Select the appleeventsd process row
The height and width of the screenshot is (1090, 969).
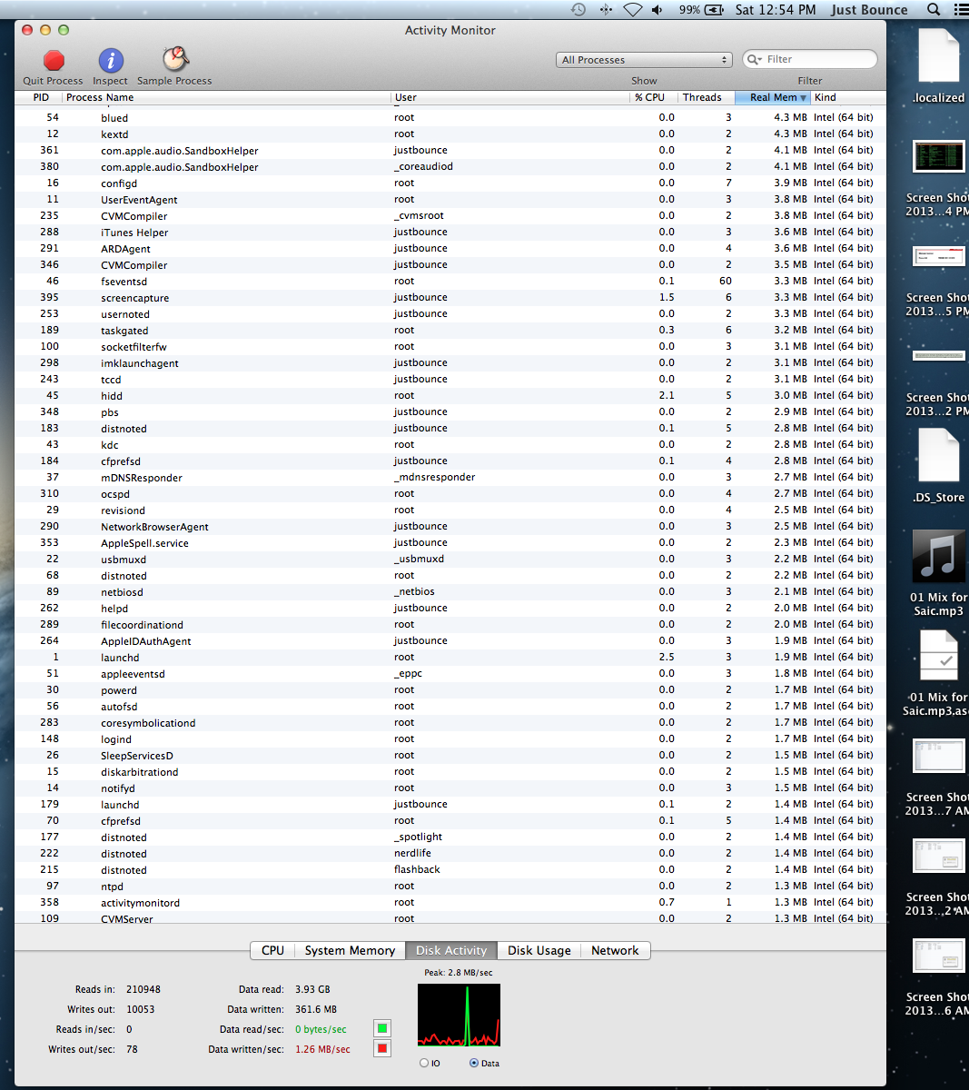450,673
